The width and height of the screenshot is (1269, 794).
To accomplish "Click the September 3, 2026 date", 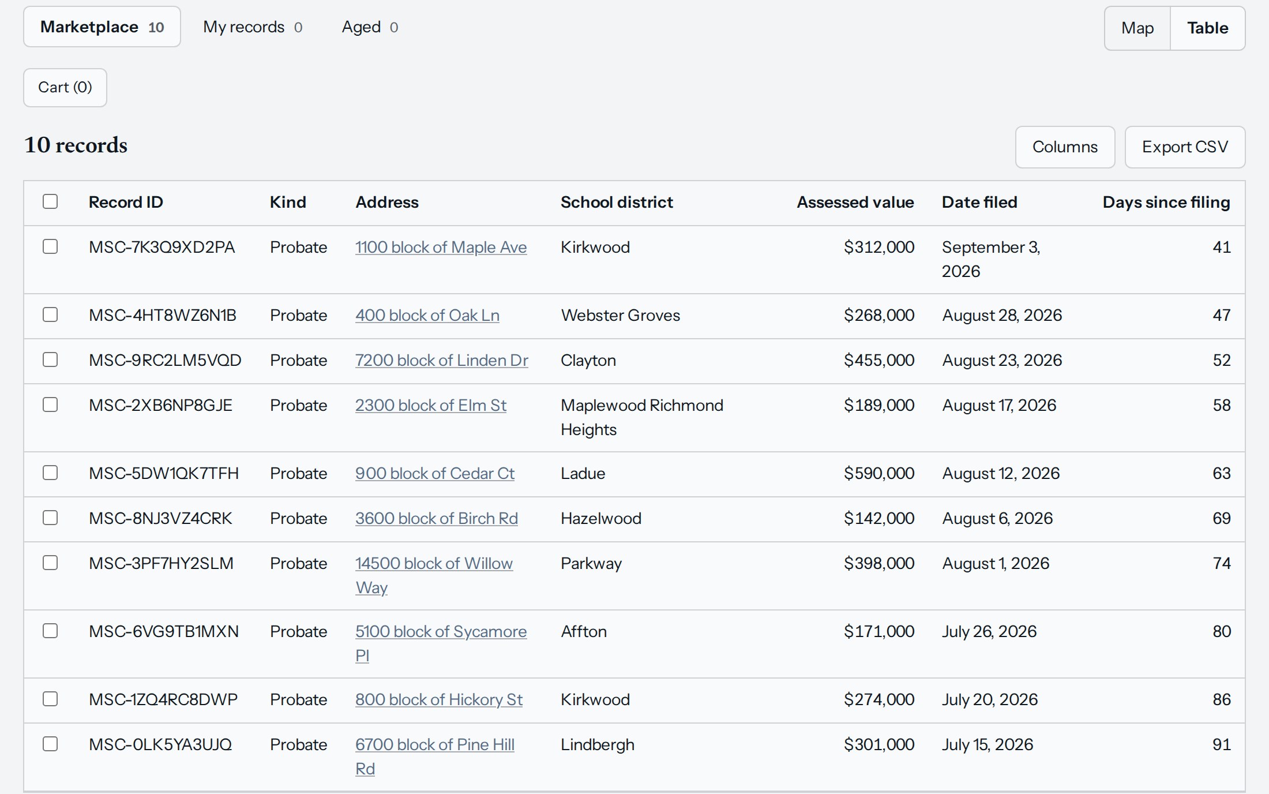I will pyautogui.click(x=991, y=259).
